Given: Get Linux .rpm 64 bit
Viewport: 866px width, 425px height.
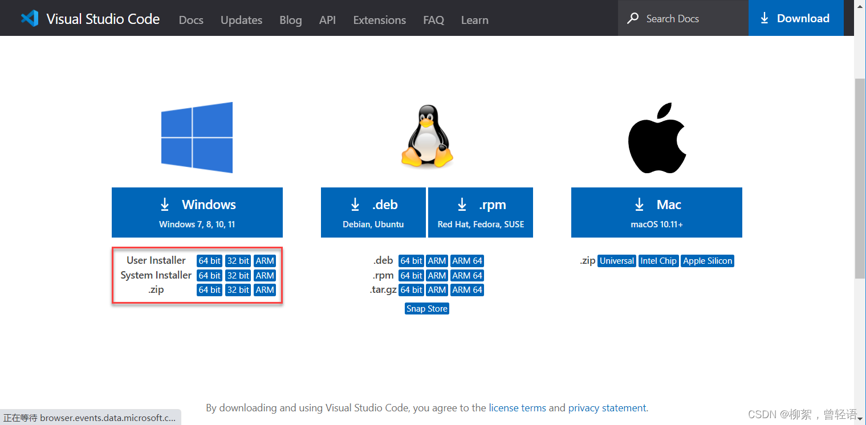Looking at the screenshot, I should 411,275.
